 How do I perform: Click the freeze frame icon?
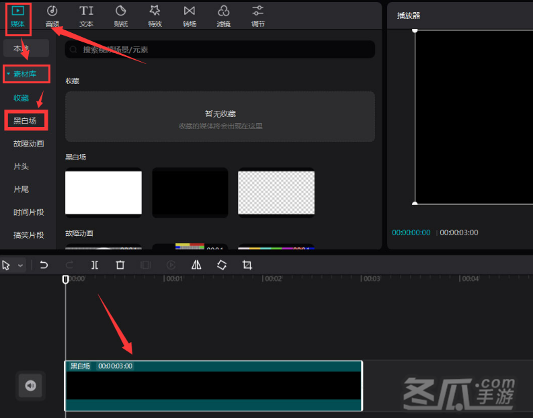145,265
